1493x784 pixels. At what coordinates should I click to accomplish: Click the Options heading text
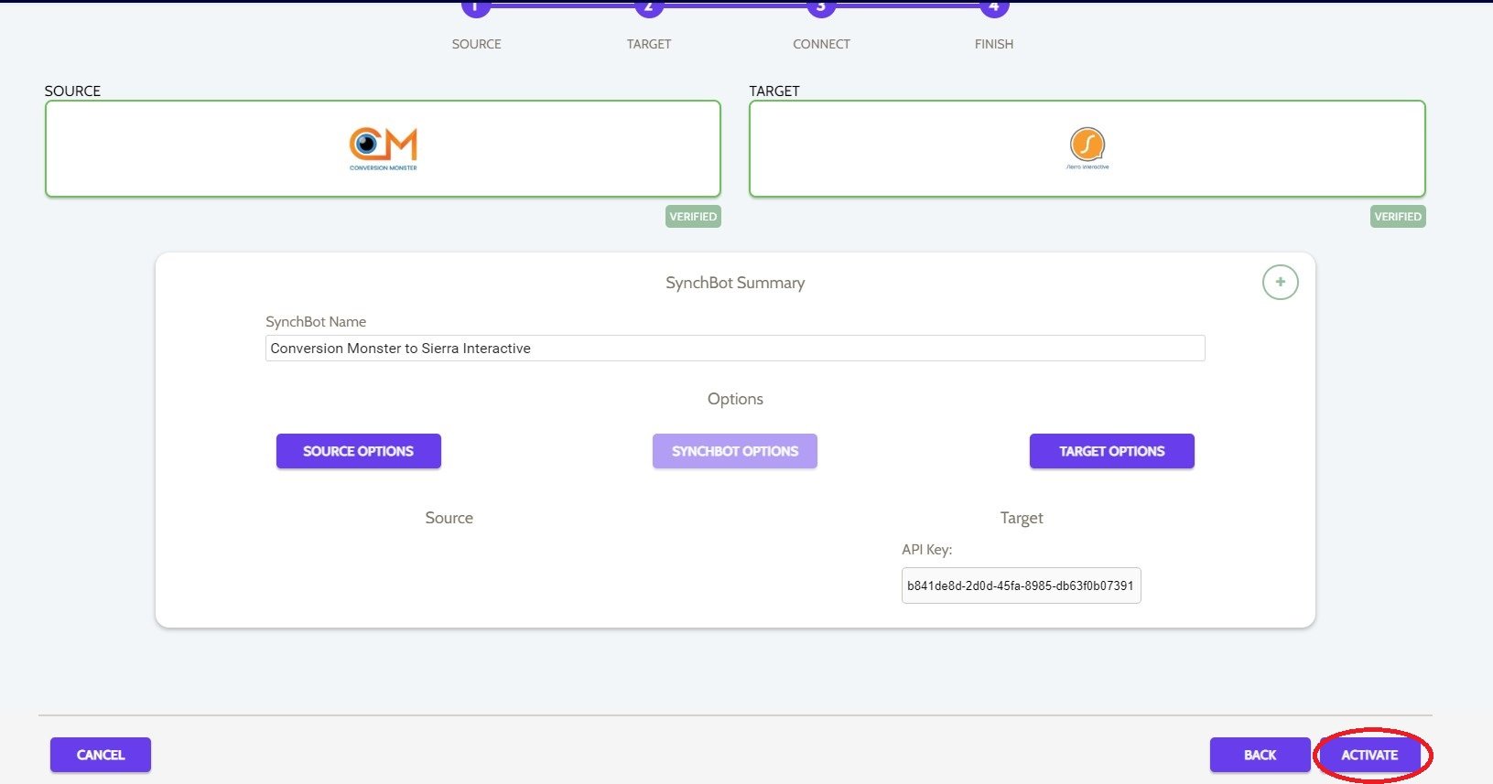pyautogui.click(x=735, y=399)
